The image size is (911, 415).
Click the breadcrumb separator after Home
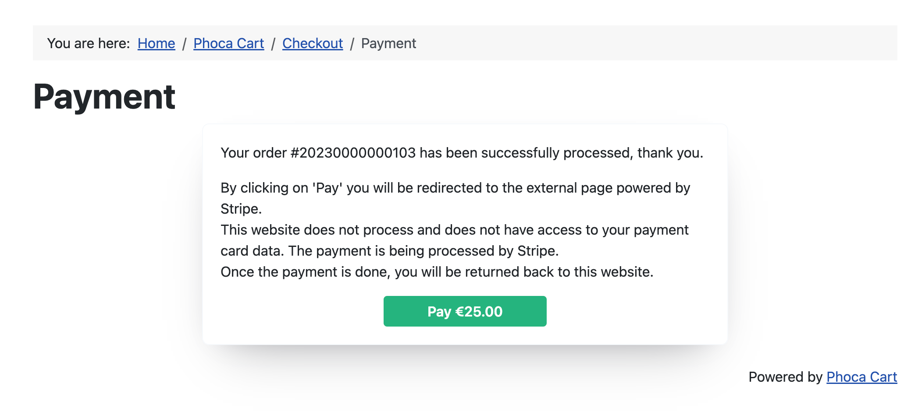click(x=185, y=43)
